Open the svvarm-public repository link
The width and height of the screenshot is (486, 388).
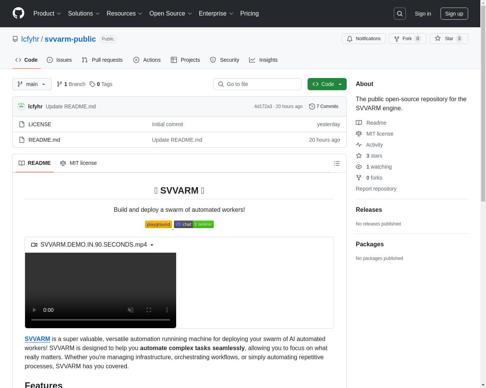pos(70,39)
